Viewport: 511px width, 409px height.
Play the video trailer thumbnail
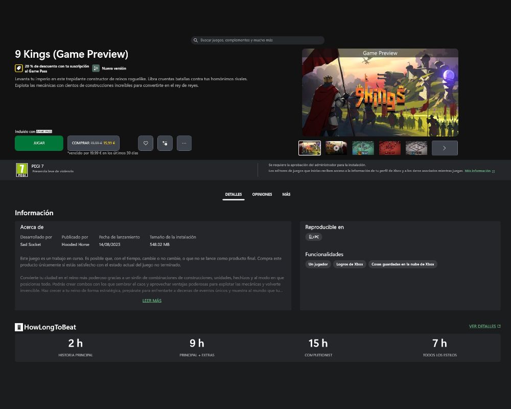point(336,148)
